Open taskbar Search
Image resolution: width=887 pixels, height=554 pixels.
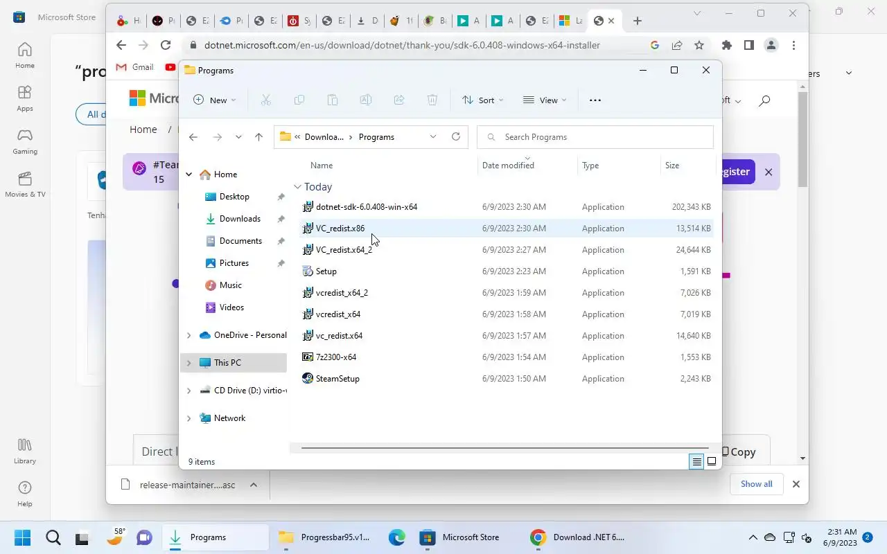pos(53,537)
